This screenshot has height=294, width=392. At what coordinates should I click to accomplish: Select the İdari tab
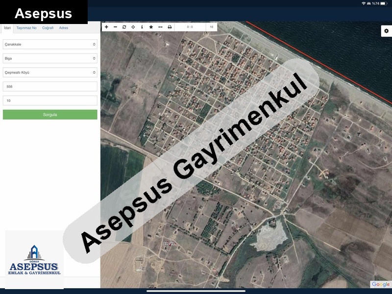pos(7,28)
